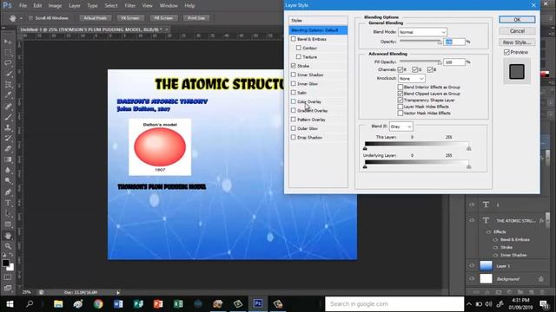Open the Window menu
The width and height of the screenshot is (556, 312).
point(169,6)
